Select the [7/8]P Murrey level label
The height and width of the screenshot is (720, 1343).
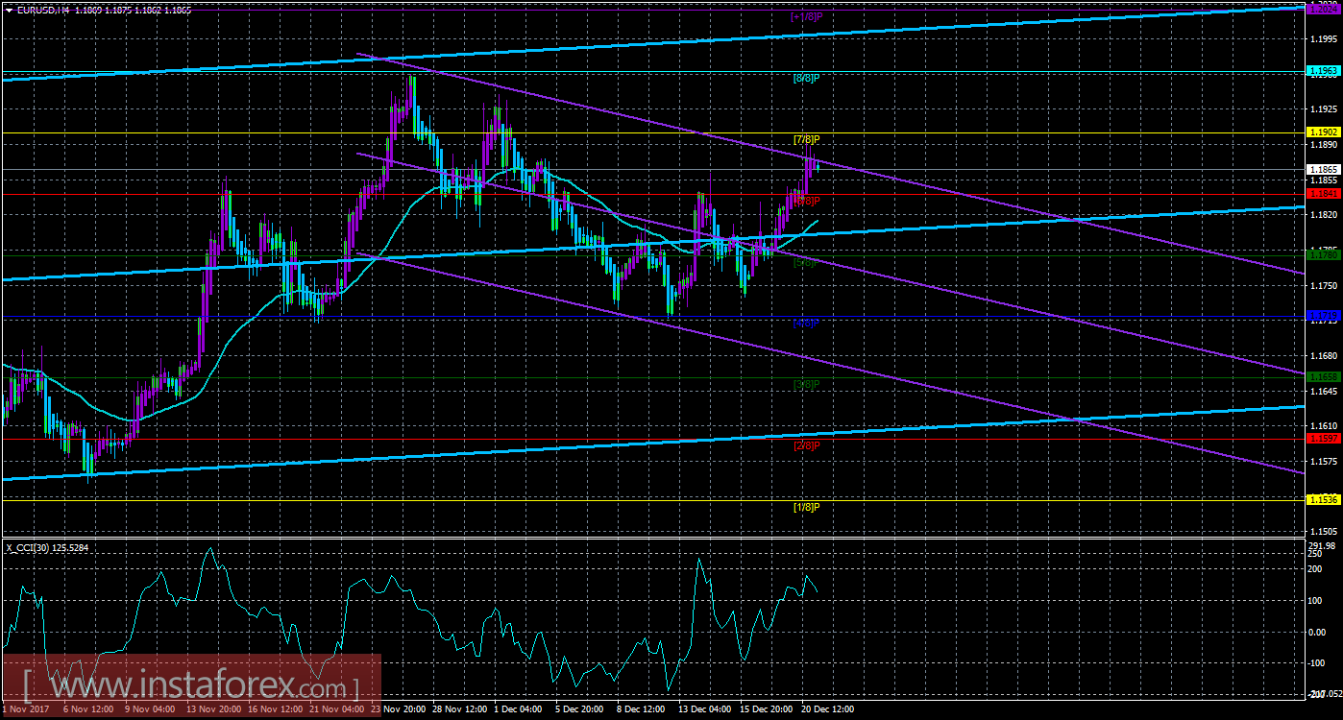pyautogui.click(x=806, y=140)
